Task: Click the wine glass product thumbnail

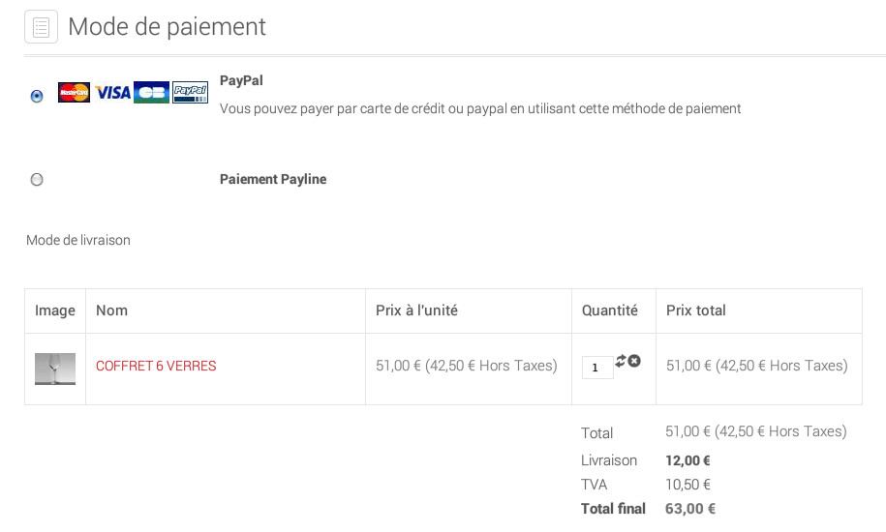Action: (55, 369)
